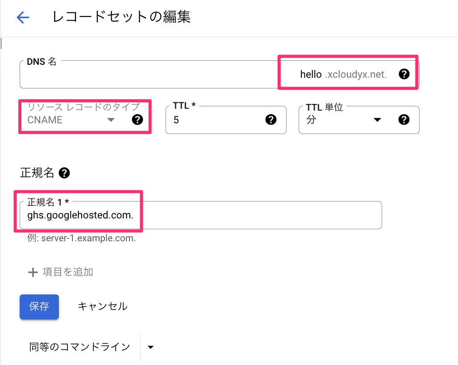This screenshot has width=458, height=365.
Task: Expand the 同等のコマンドライン section
Action: tap(151, 347)
